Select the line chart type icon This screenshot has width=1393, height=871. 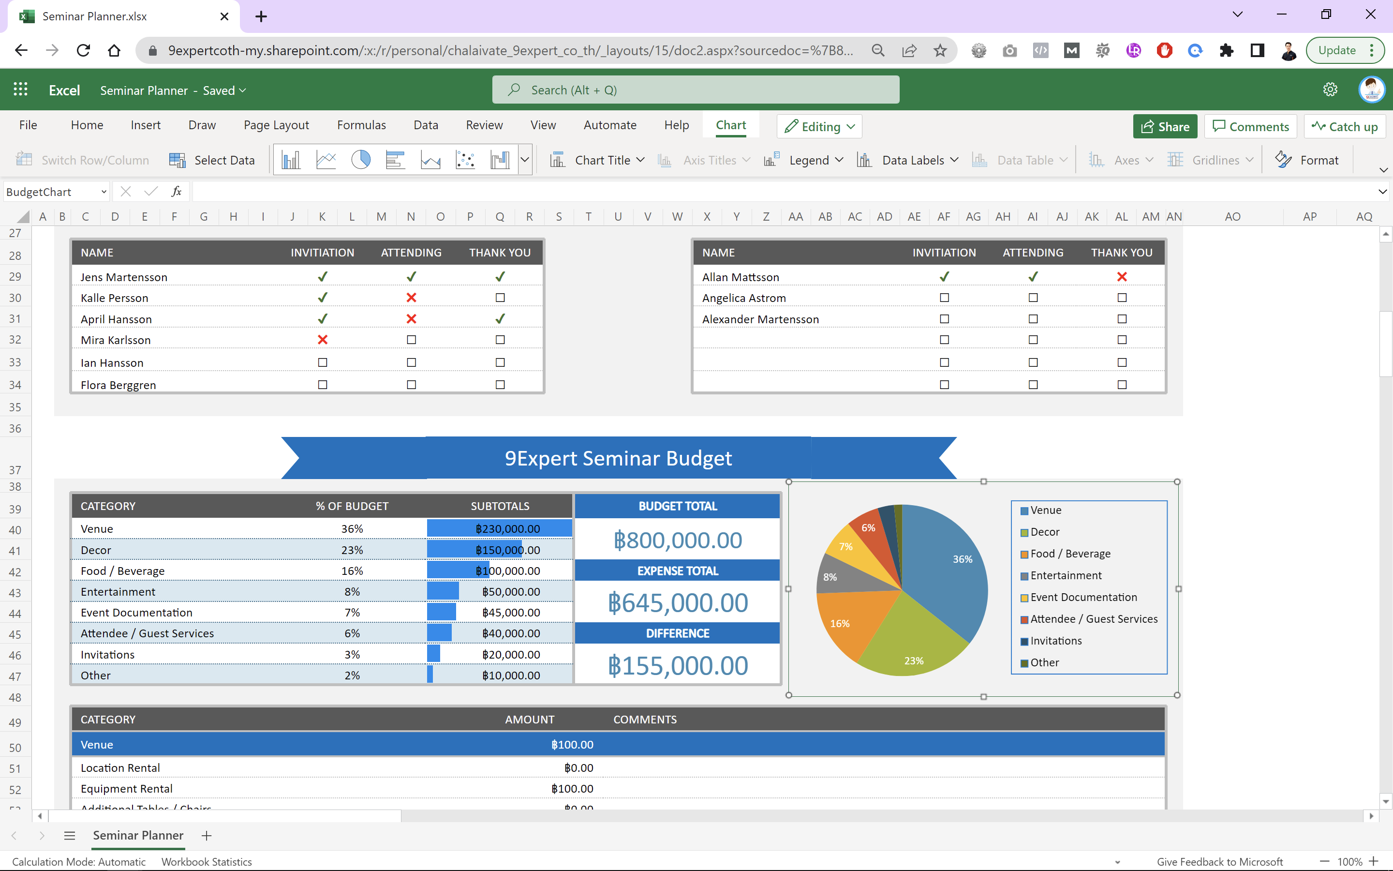326,160
